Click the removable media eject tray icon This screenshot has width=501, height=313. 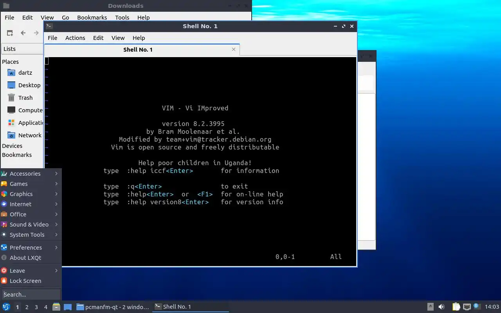pyautogui.click(x=430, y=307)
